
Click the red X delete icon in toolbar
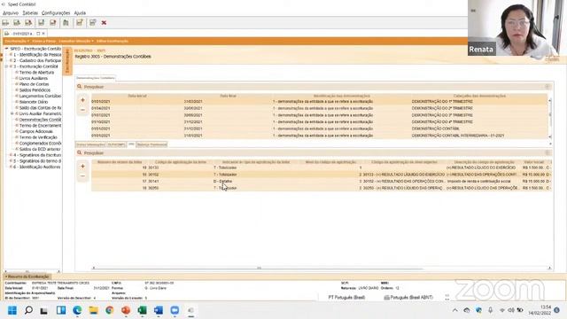(x=104, y=23)
